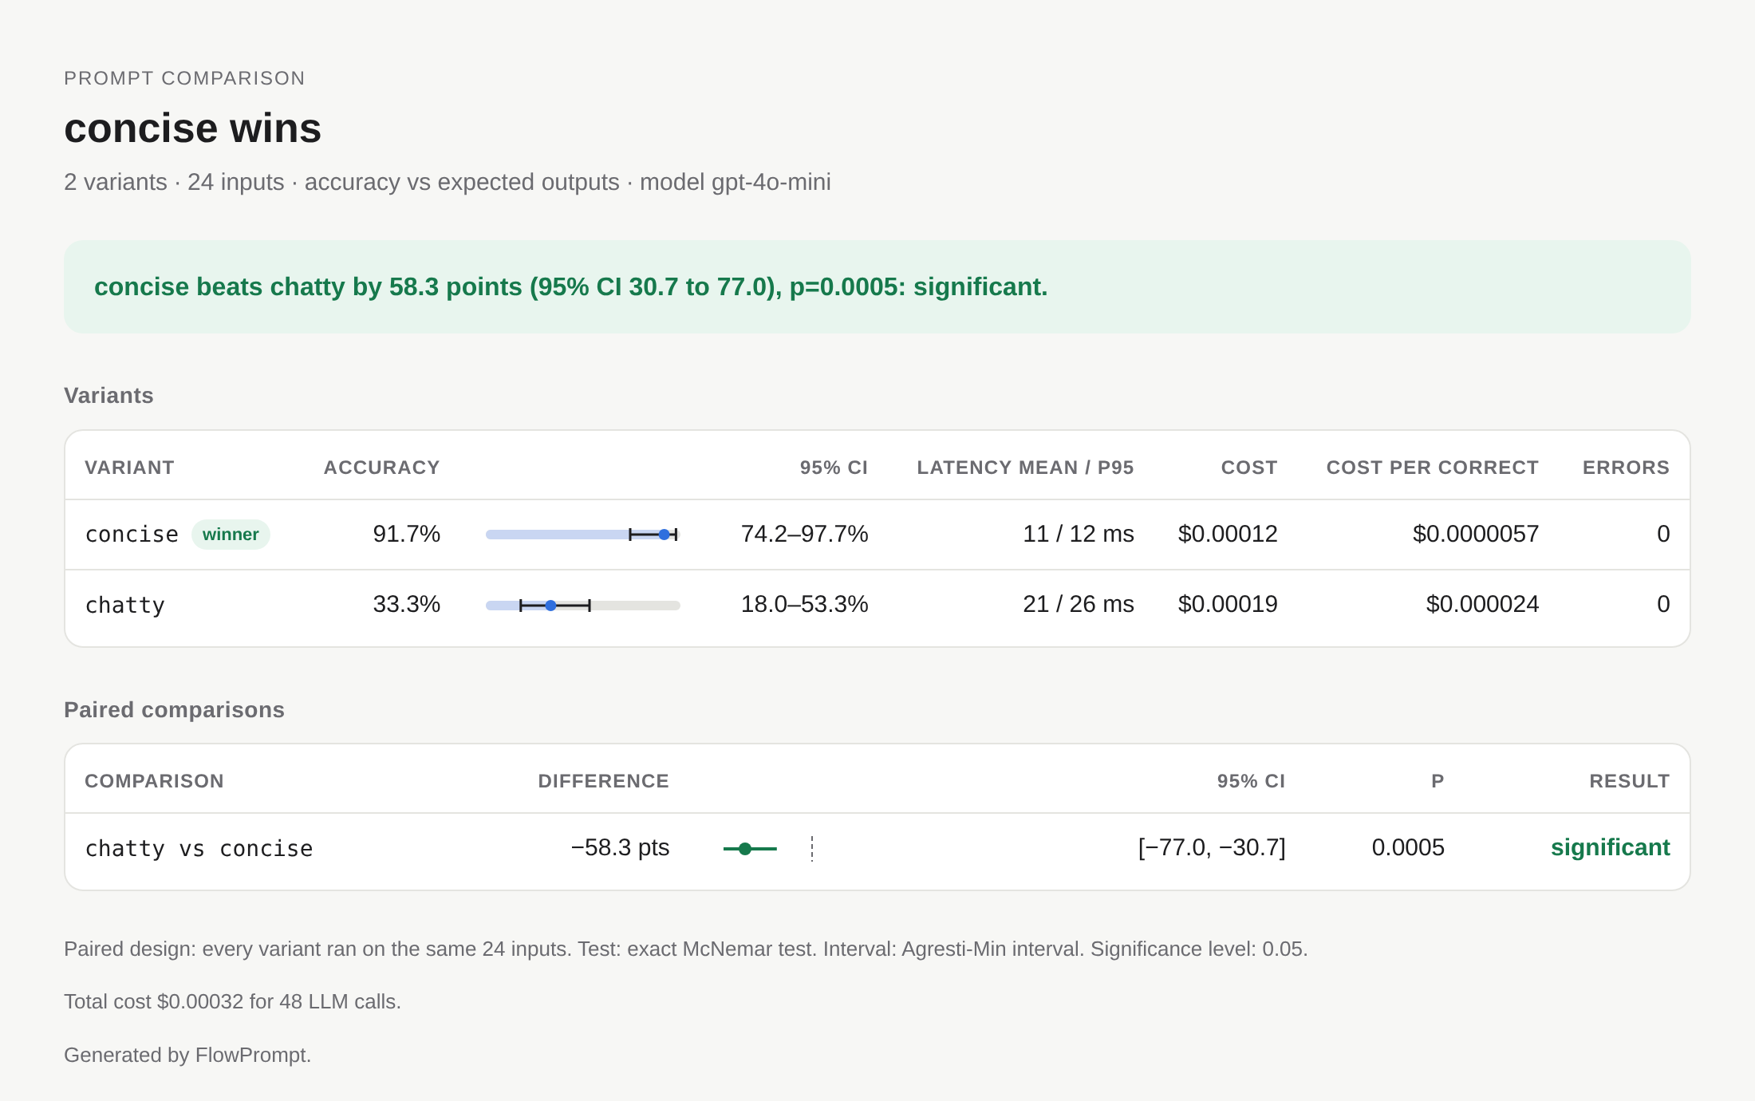This screenshot has width=1755, height=1101.
Task: Click the $0.00012 cost value
Action: (1228, 534)
